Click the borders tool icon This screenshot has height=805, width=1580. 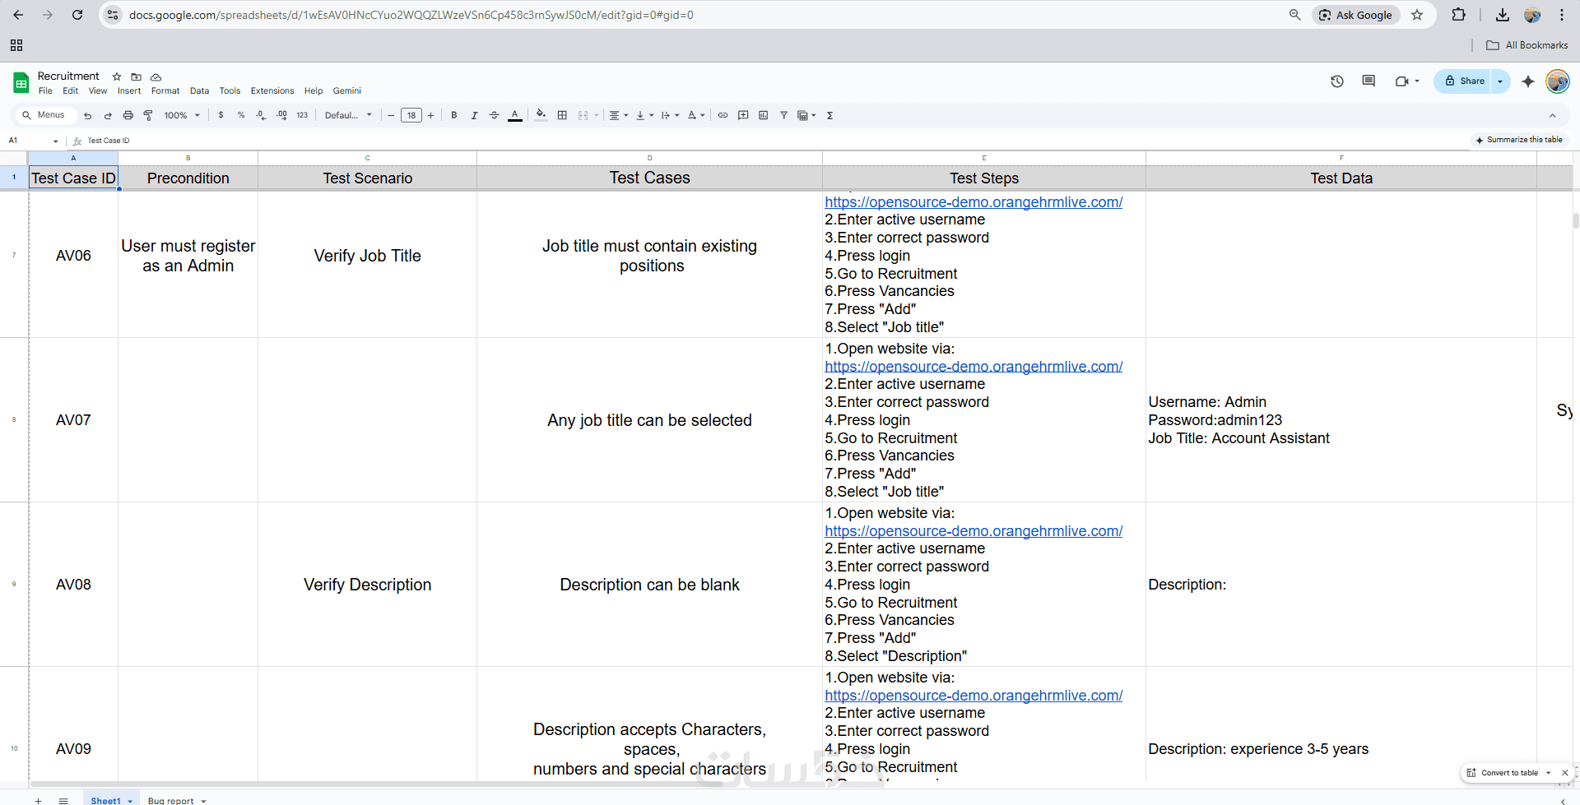click(x=562, y=115)
